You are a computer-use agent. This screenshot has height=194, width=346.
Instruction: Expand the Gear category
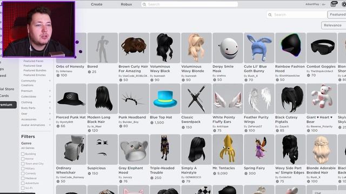pos(50,114)
